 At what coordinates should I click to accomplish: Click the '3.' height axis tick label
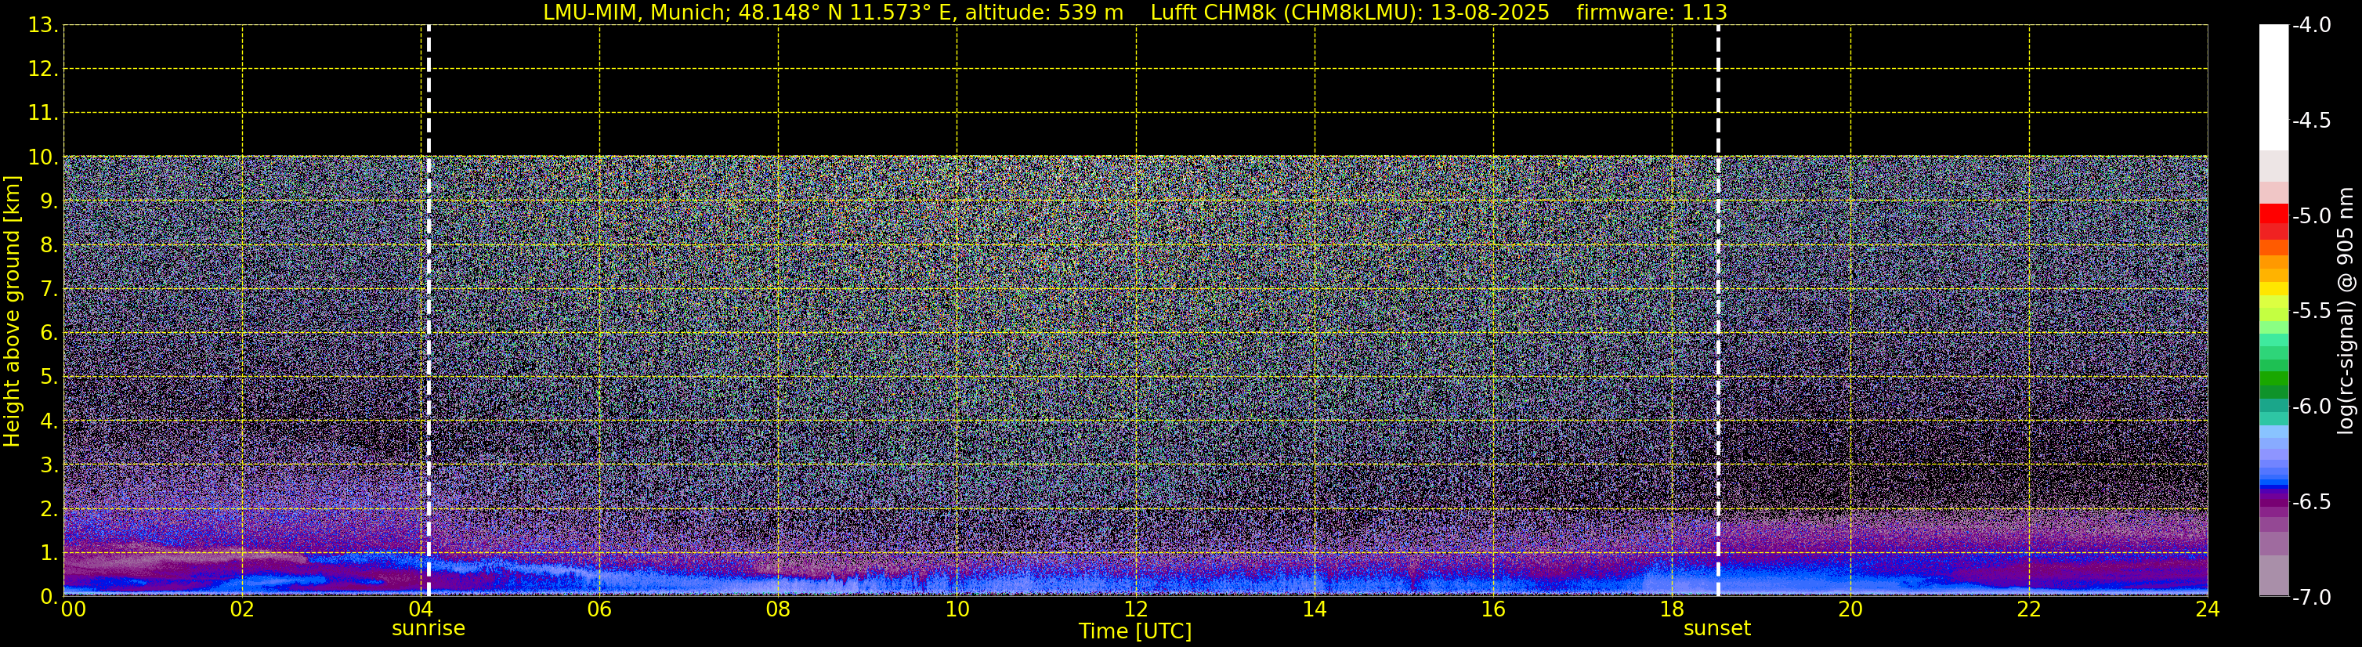click(48, 465)
